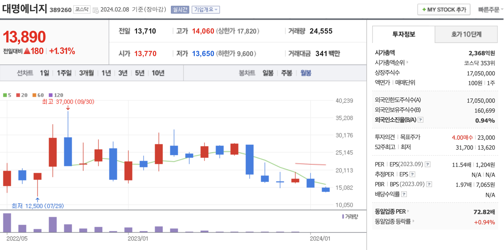
Task: Click arrow icon beside 시가총액순위
Action: tap(407, 62)
